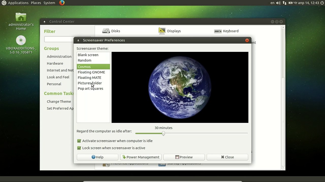Select the Blank screen theme
Image resolution: width=325 pixels, height=182 pixels.
tap(93, 55)
